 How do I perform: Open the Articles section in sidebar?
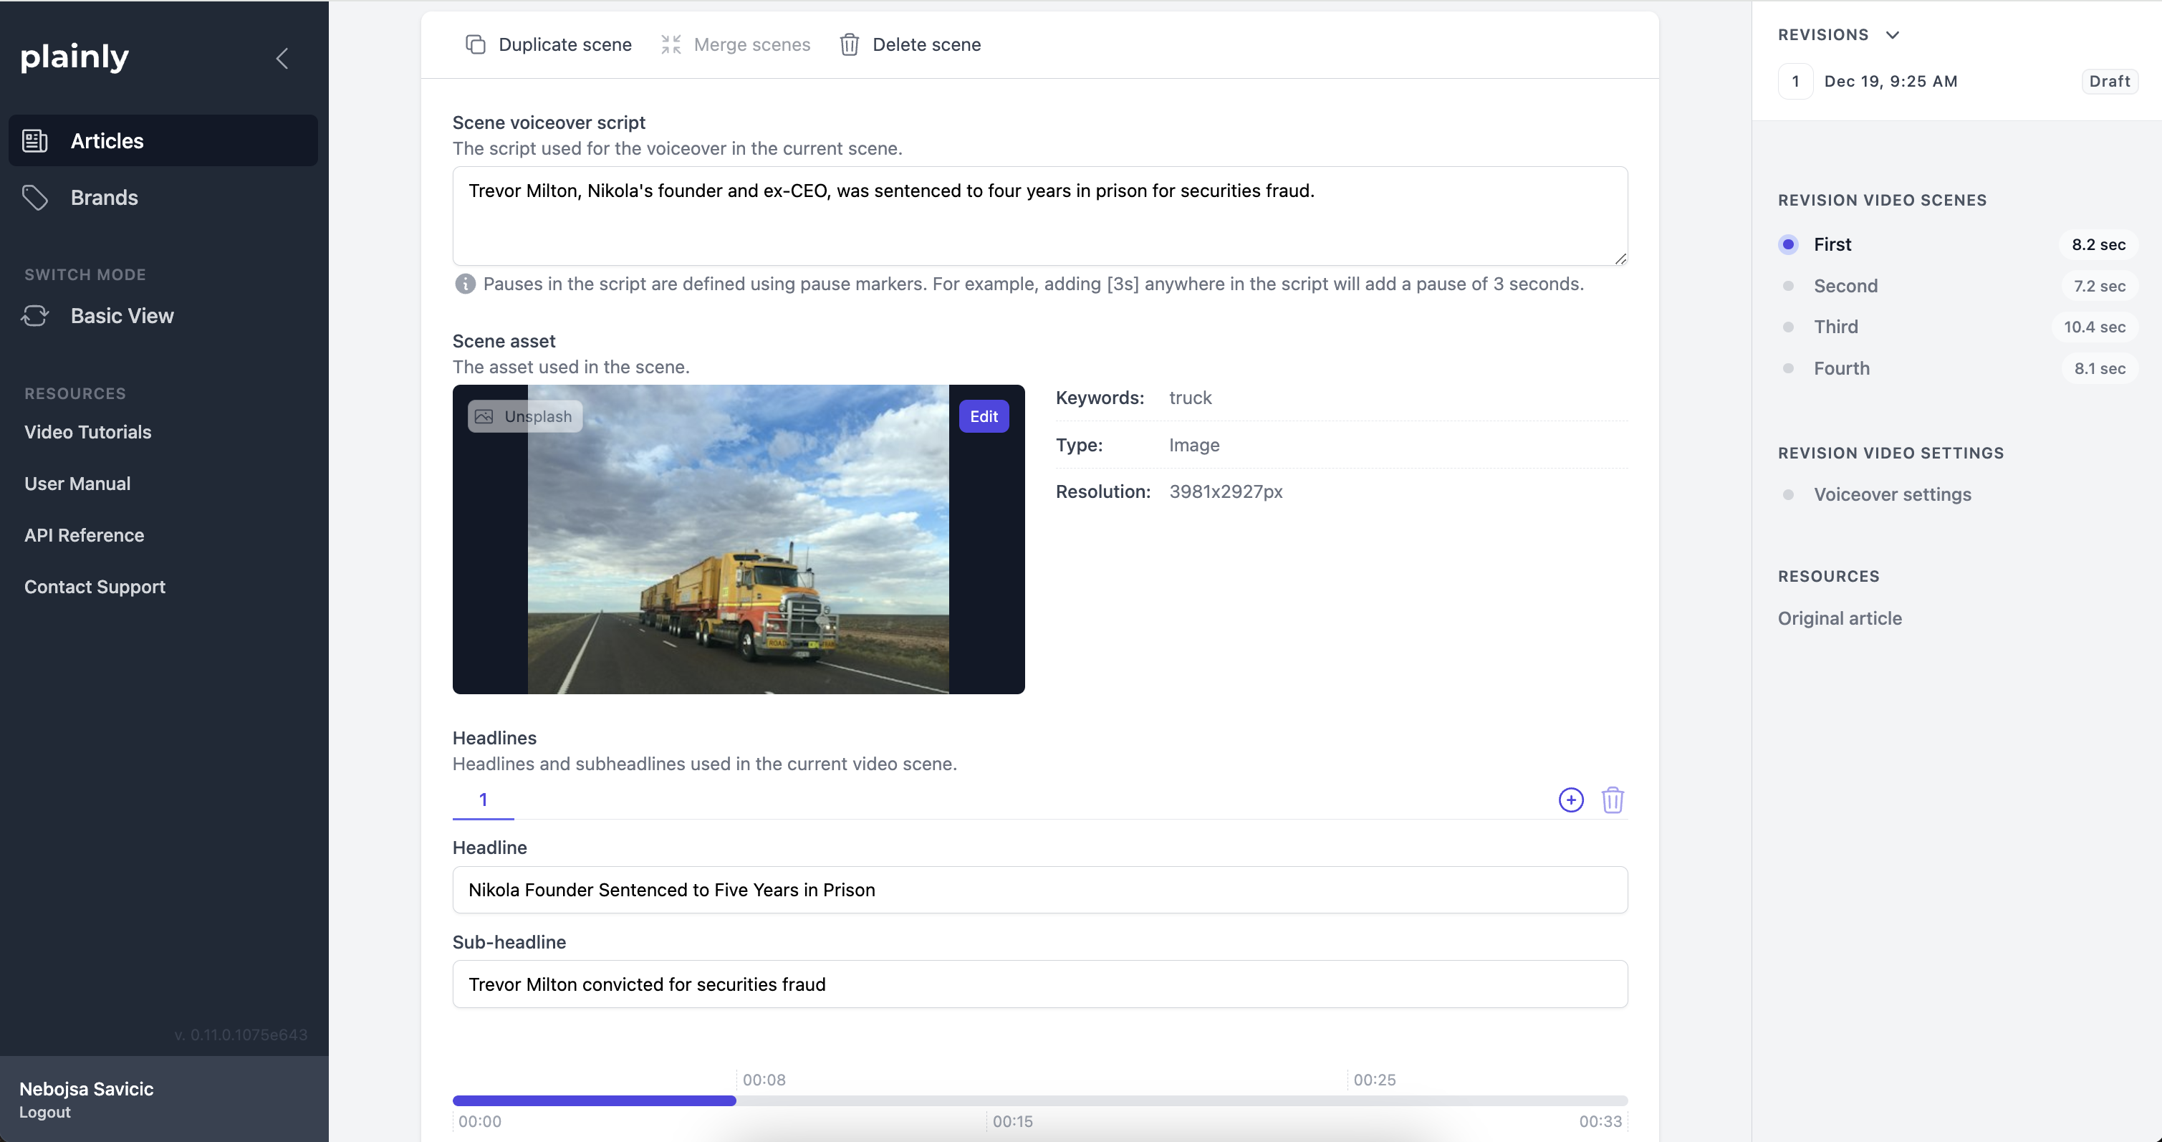click(x=107, y=140)
